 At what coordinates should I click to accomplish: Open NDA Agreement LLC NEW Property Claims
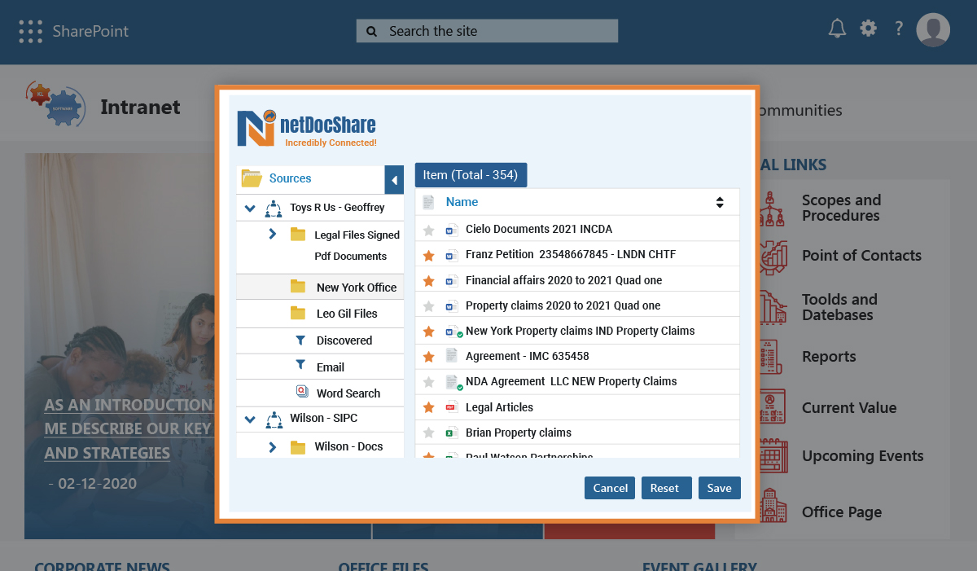(x=572, y=381)
